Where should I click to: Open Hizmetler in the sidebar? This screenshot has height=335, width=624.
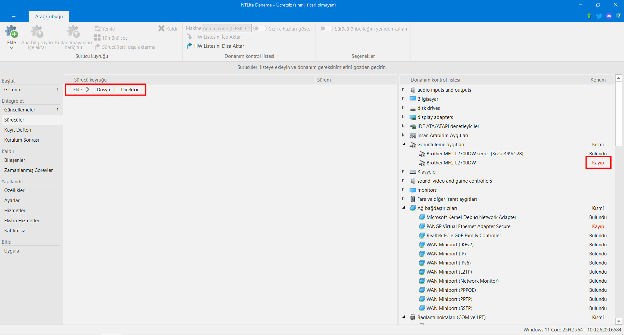pos(31,211)
